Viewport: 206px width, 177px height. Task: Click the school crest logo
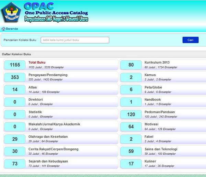(x=11, y=13)
